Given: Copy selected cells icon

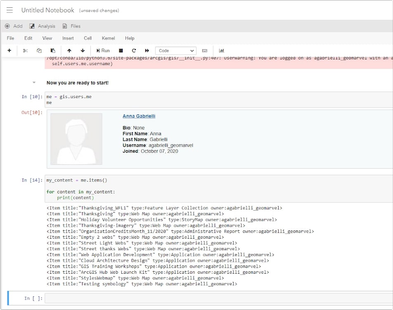Looking at the screenshot, I should pos(39,51).
